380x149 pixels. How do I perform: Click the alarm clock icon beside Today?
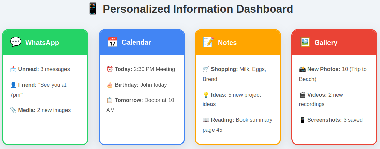110,69
